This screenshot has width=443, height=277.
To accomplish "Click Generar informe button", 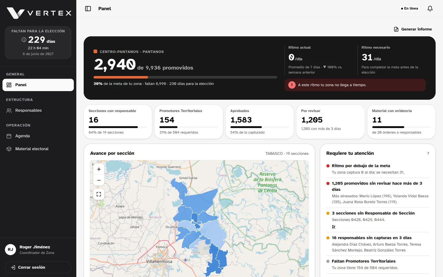I will tap(413, 29).
